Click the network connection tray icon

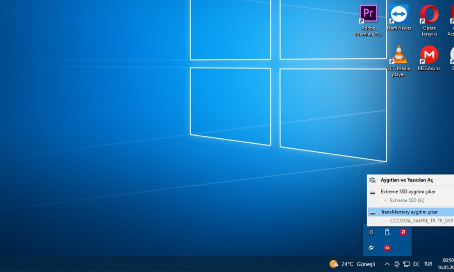[406, 264]
